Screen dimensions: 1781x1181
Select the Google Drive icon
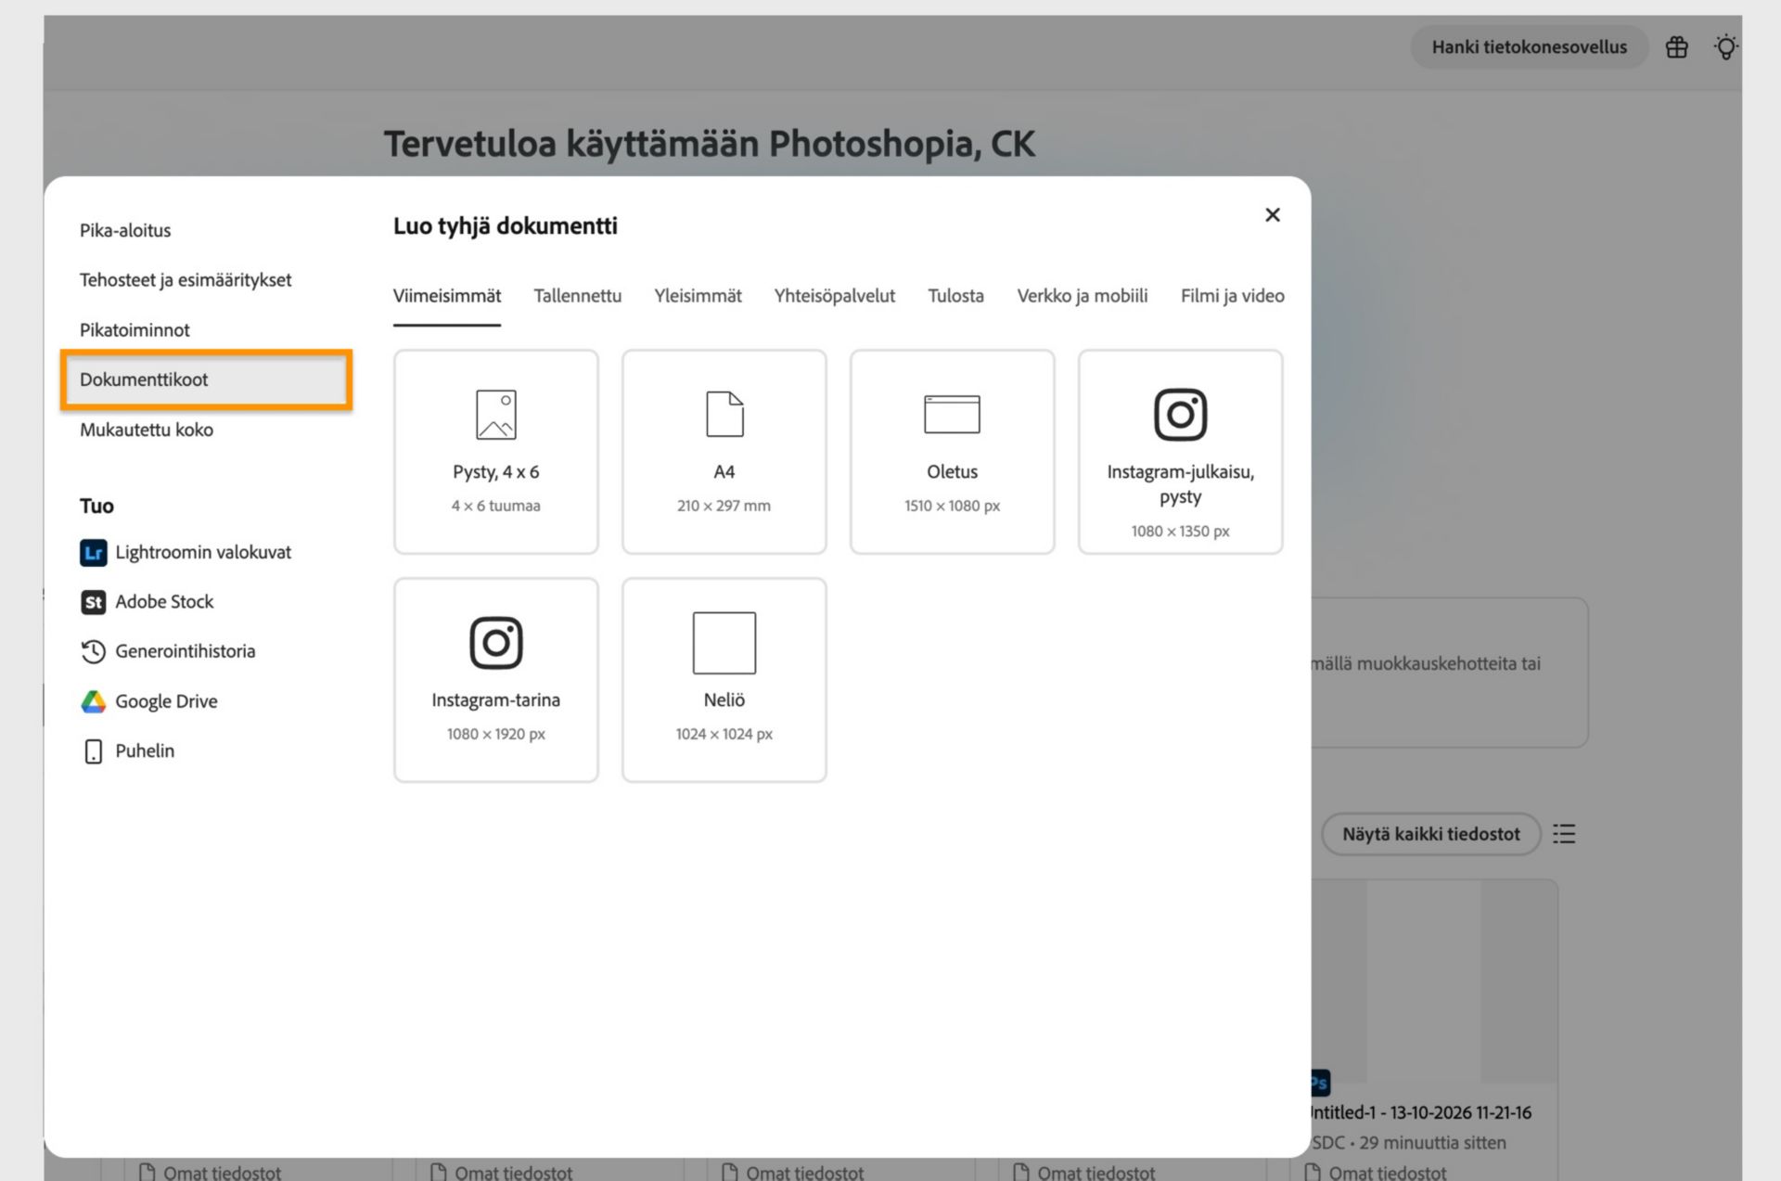coord(93,701)
